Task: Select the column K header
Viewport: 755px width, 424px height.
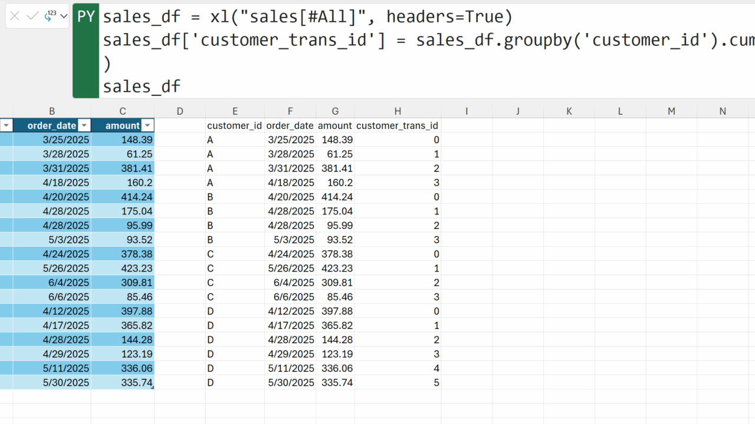Action: tap(569, 111)
